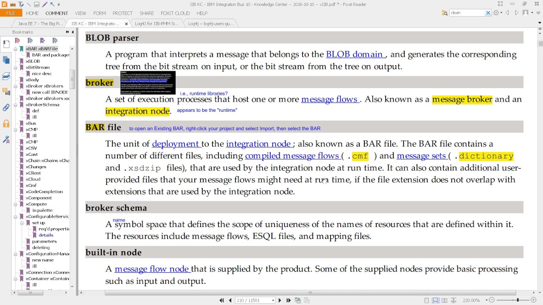Go to next search result arrow
The width and height of the screenshot is (543, 305).
pos(516,13)
